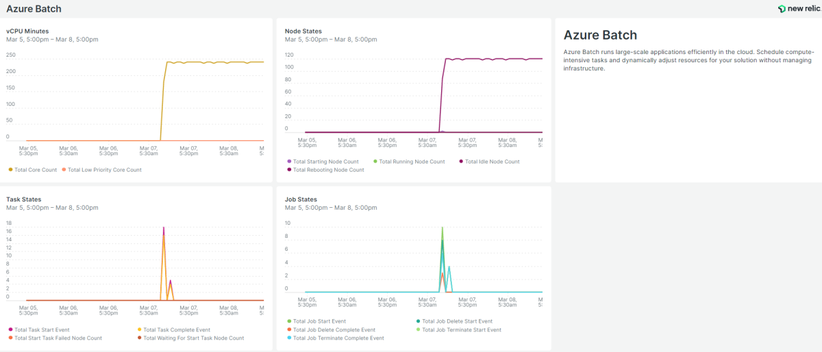Image resolution: width=822 pixels, height=352 pixels.
Task: Click the Task States date range text
Action: [x=52, y=208]
